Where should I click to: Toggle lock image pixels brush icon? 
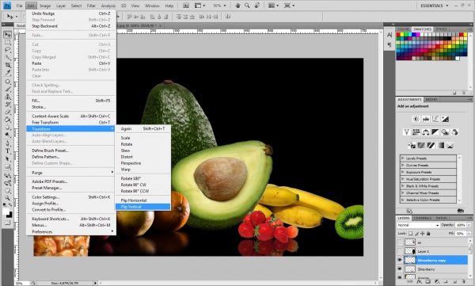pos(417,234)
